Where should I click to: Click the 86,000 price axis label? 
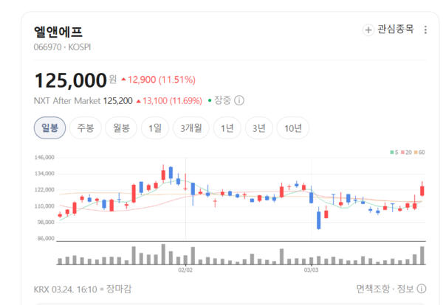(x=46, y=239)
